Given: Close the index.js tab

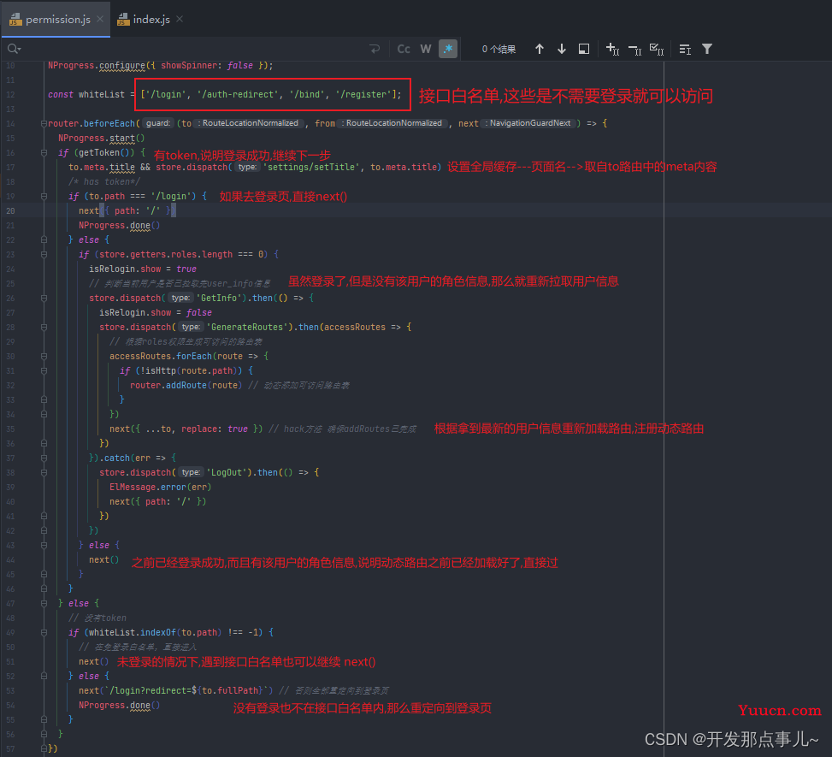Looking at the screenshot, I should click(x=180, y=19).
